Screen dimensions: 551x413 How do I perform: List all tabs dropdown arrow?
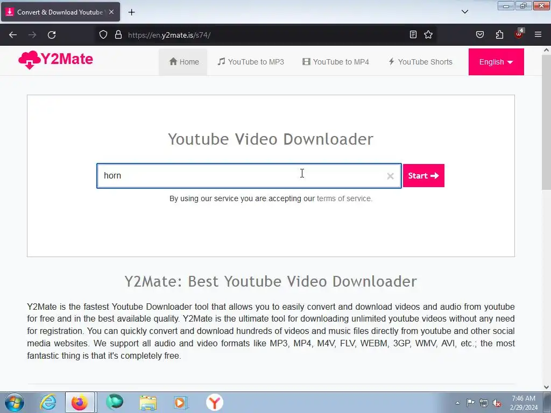point(465,12)
